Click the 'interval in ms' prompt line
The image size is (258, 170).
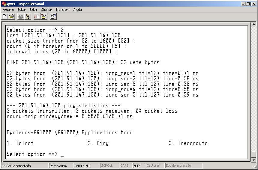tap(62, 52)
